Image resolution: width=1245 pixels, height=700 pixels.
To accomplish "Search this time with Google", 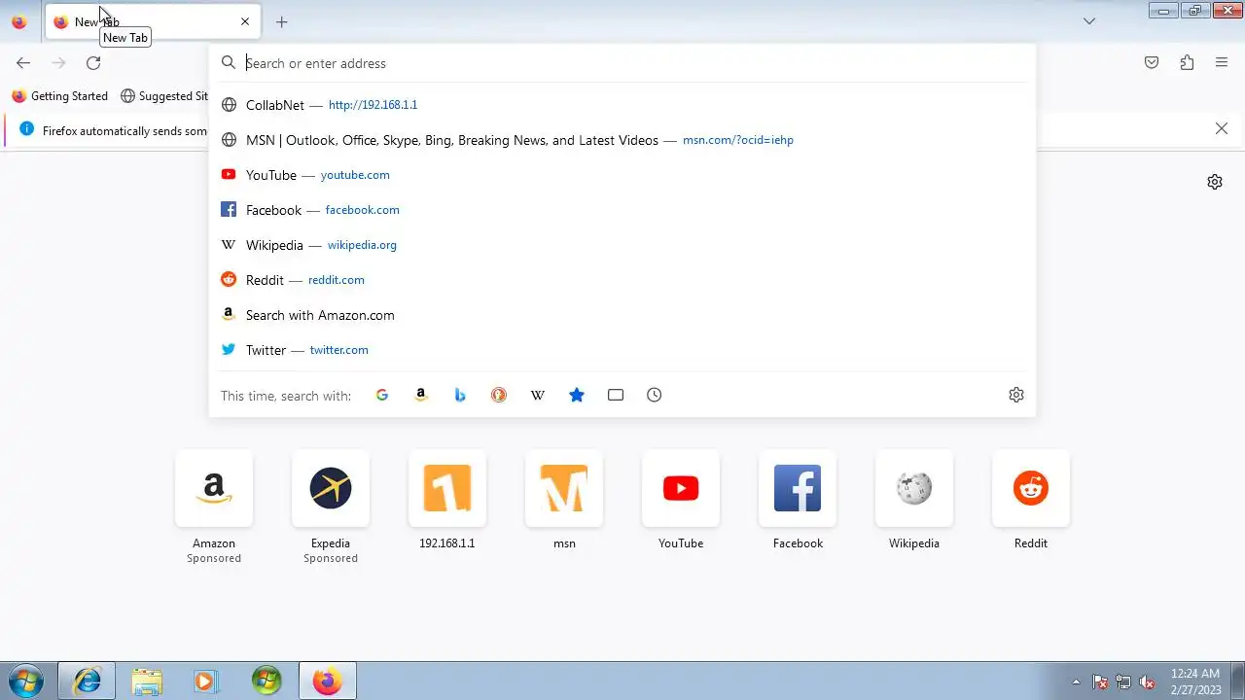I will (382, 395).
